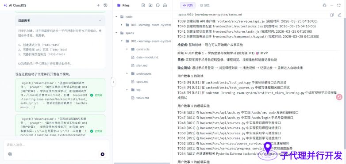Refresh the Files panel
This screenshot has width=346, height=164.
[x=158, y=5]
